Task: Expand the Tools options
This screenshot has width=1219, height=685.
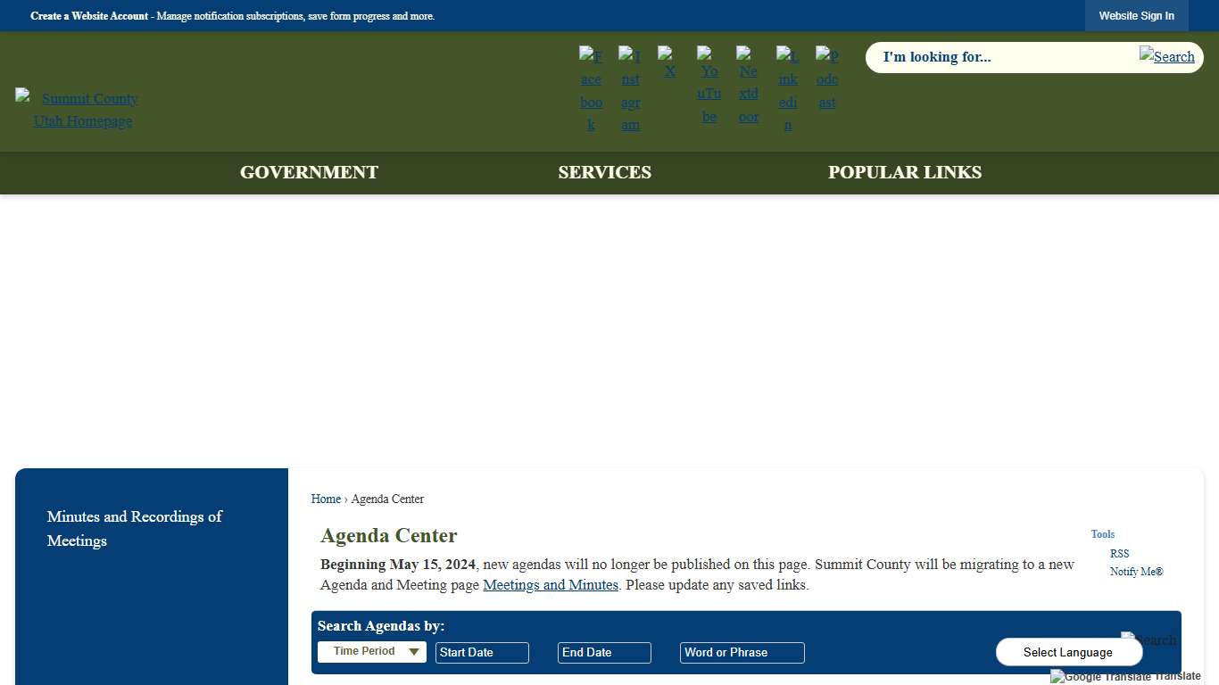Action: (x=1102, y=533)
